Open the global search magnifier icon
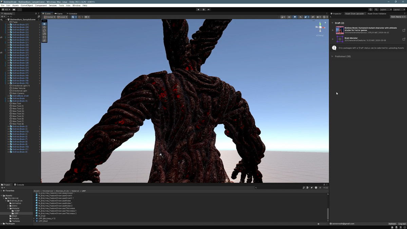Viewport: 407px width, 229px height. 376,9
